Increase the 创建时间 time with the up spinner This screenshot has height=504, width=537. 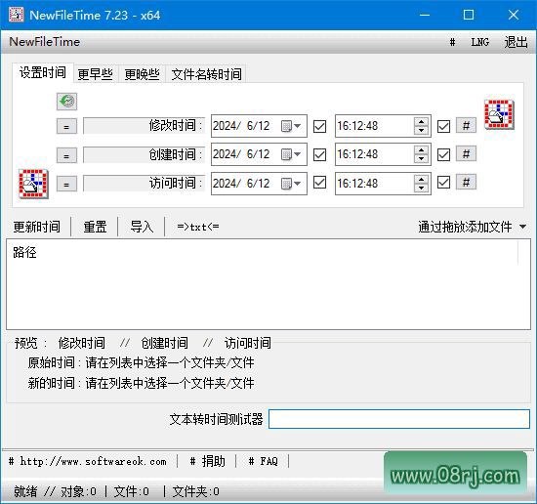coord(421,150)
